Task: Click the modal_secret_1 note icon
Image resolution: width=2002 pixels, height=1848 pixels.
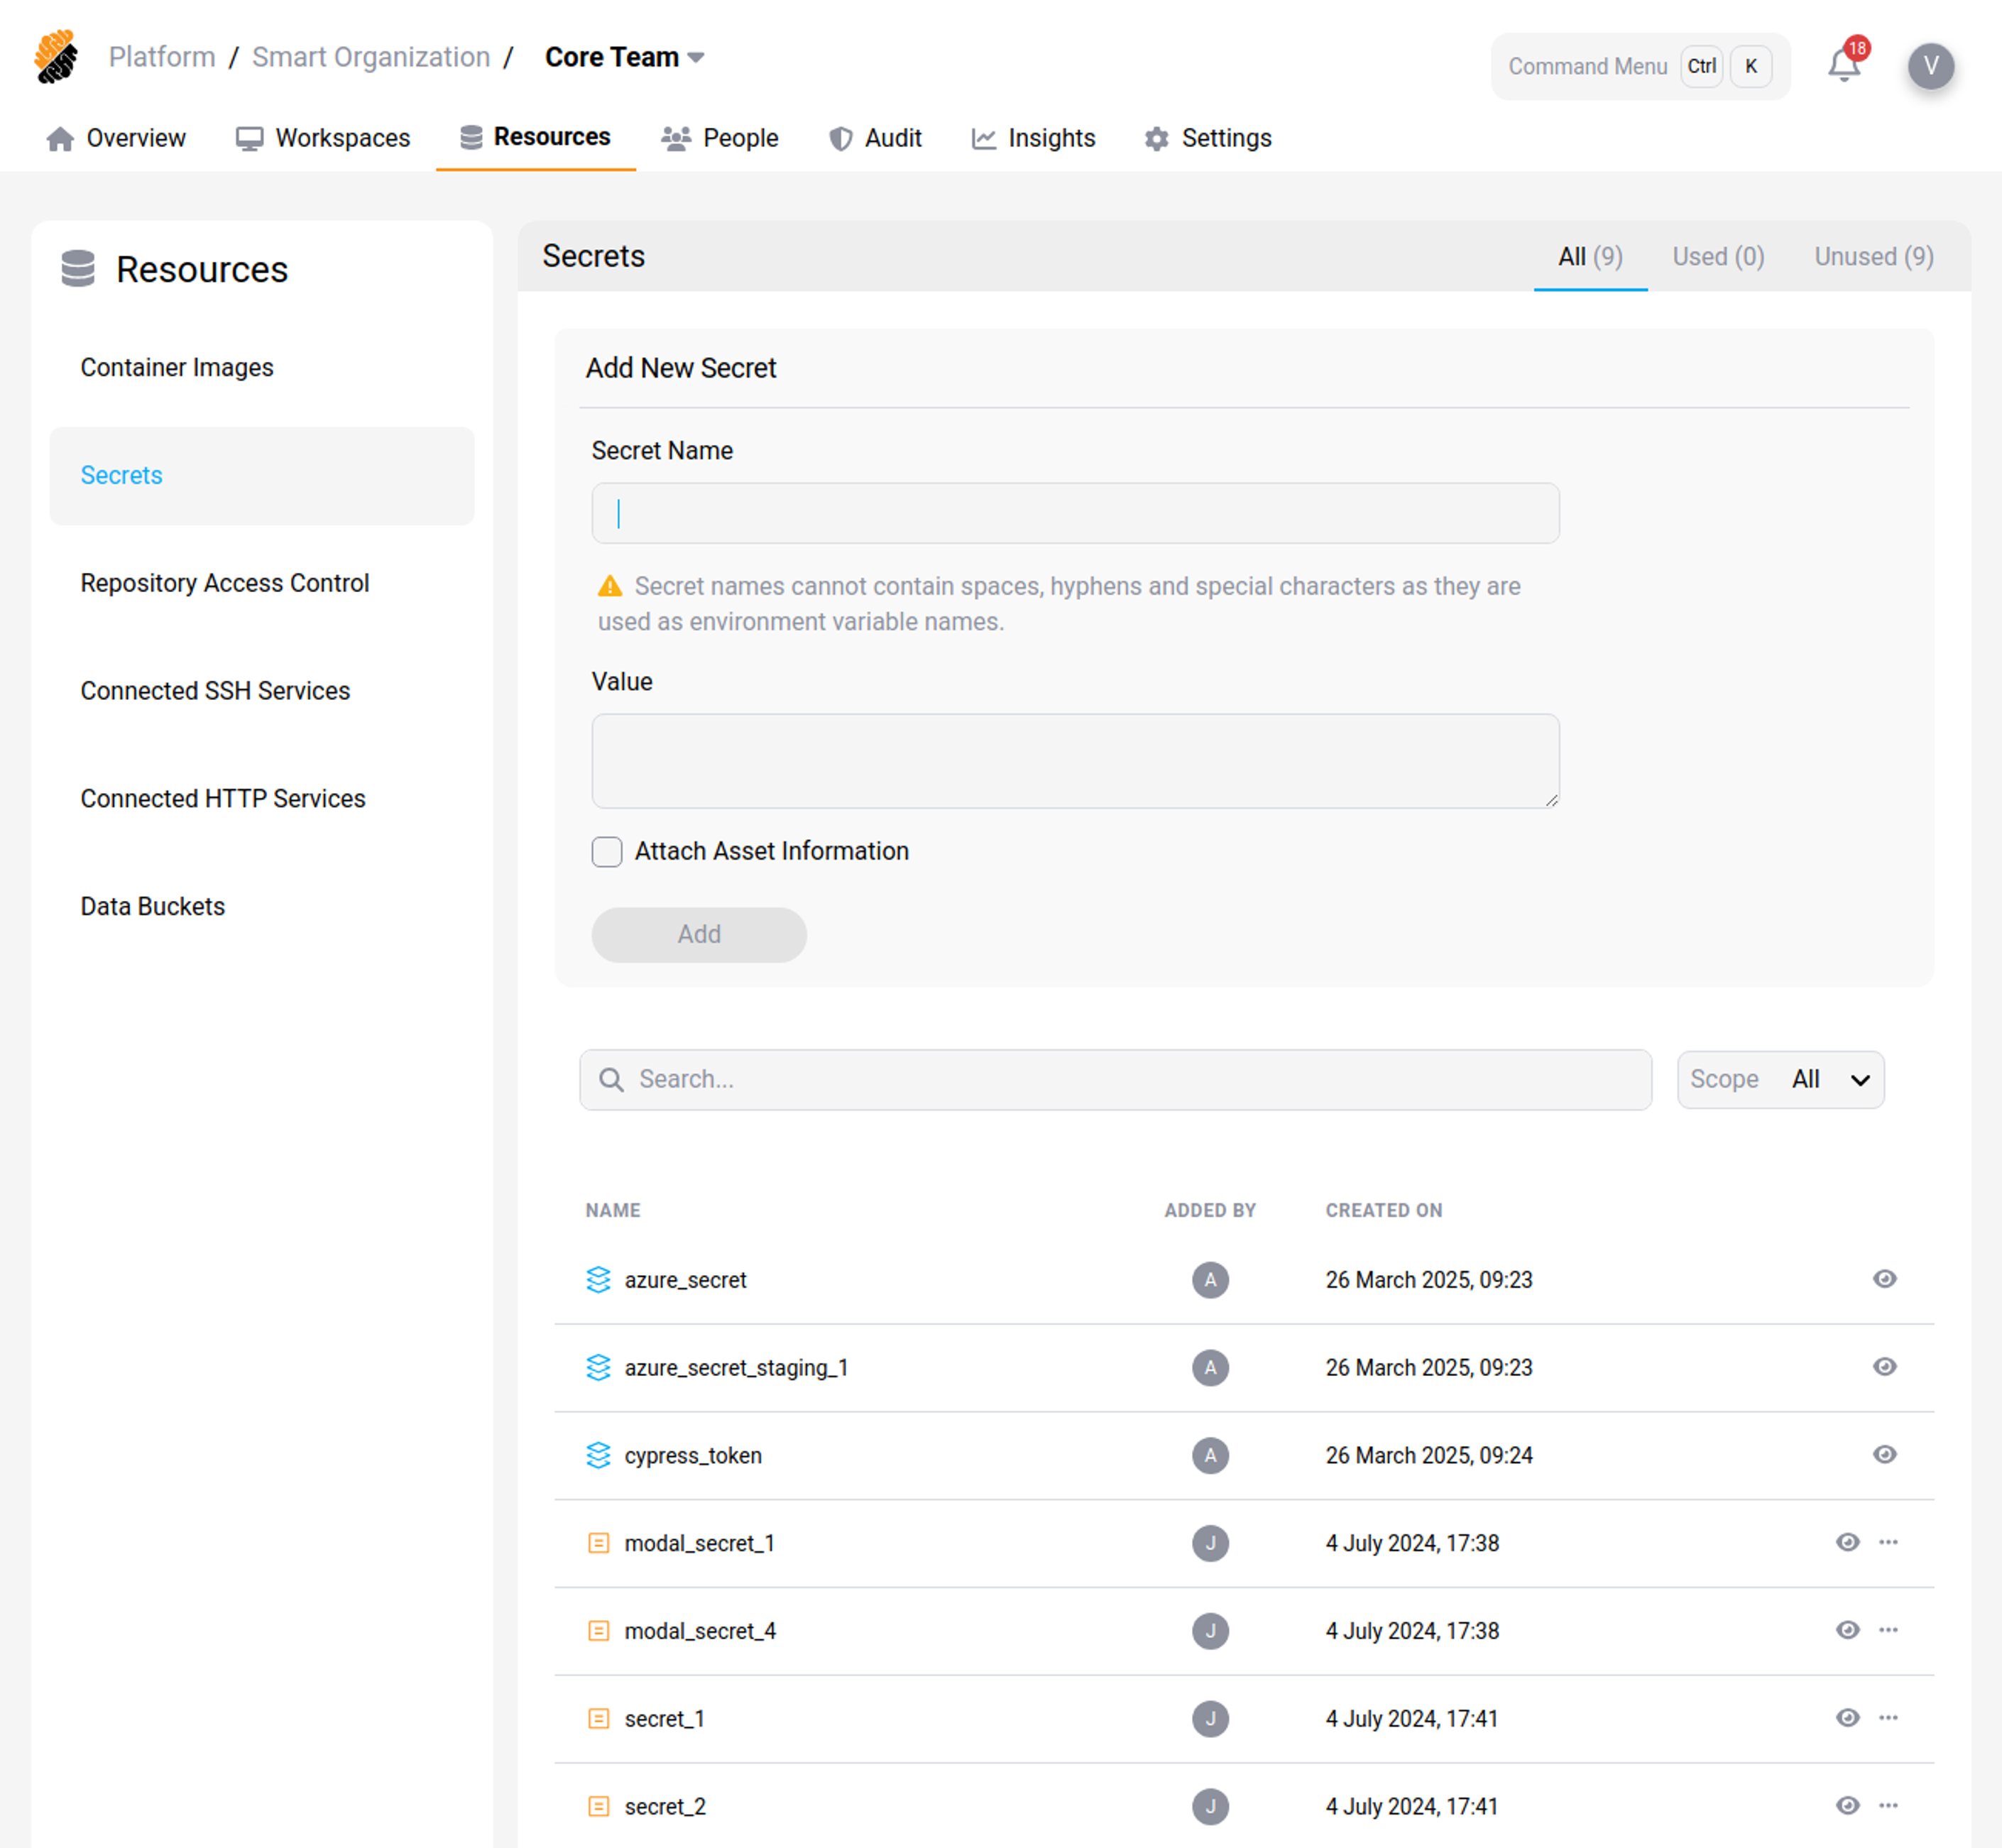Action: (x=598, y=1544)
